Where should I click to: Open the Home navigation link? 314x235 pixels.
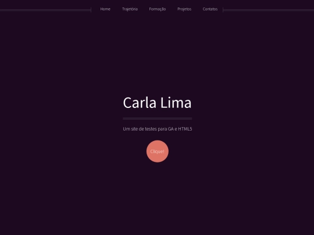(105, 9)
